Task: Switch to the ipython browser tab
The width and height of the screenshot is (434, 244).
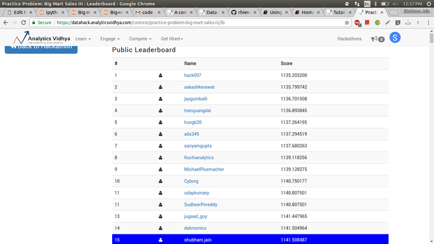Action: pos(51,12)
